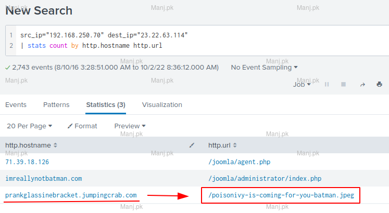Image resolution: width=389 pixels, height=213 pixels.
Task: Expand the No Event Sampling dropdown
Action: click(264, 67)
